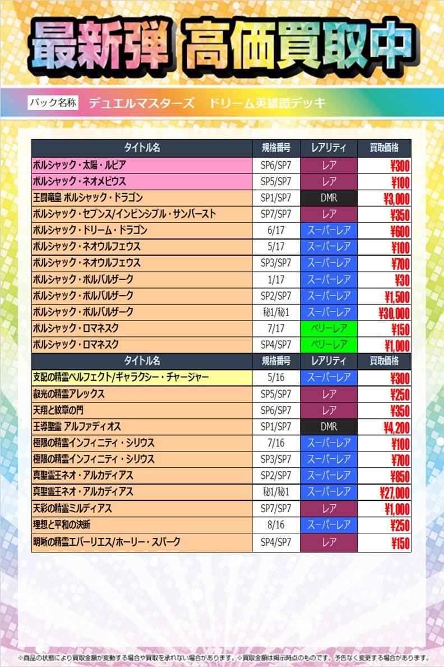This screenshot has width=444, height=667.
Task: Click code 7/16 in インフィニティ・シリウス row
Action: (x=276, y=443)
